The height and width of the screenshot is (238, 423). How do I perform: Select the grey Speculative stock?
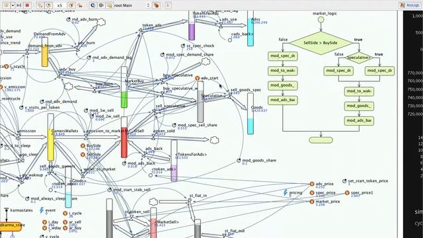[200, 102]
